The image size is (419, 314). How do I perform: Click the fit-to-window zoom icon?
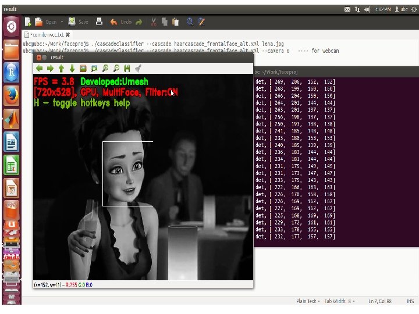coord(94,69)
